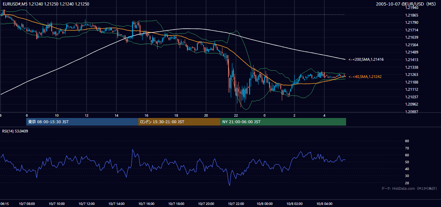Click price level 1.21188 on the axis
The width and height of the screenshot is (441, 207).
(412, 82)
